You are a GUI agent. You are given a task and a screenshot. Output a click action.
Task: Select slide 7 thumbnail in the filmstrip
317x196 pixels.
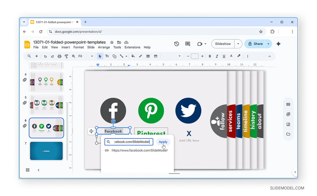(46, 151)
